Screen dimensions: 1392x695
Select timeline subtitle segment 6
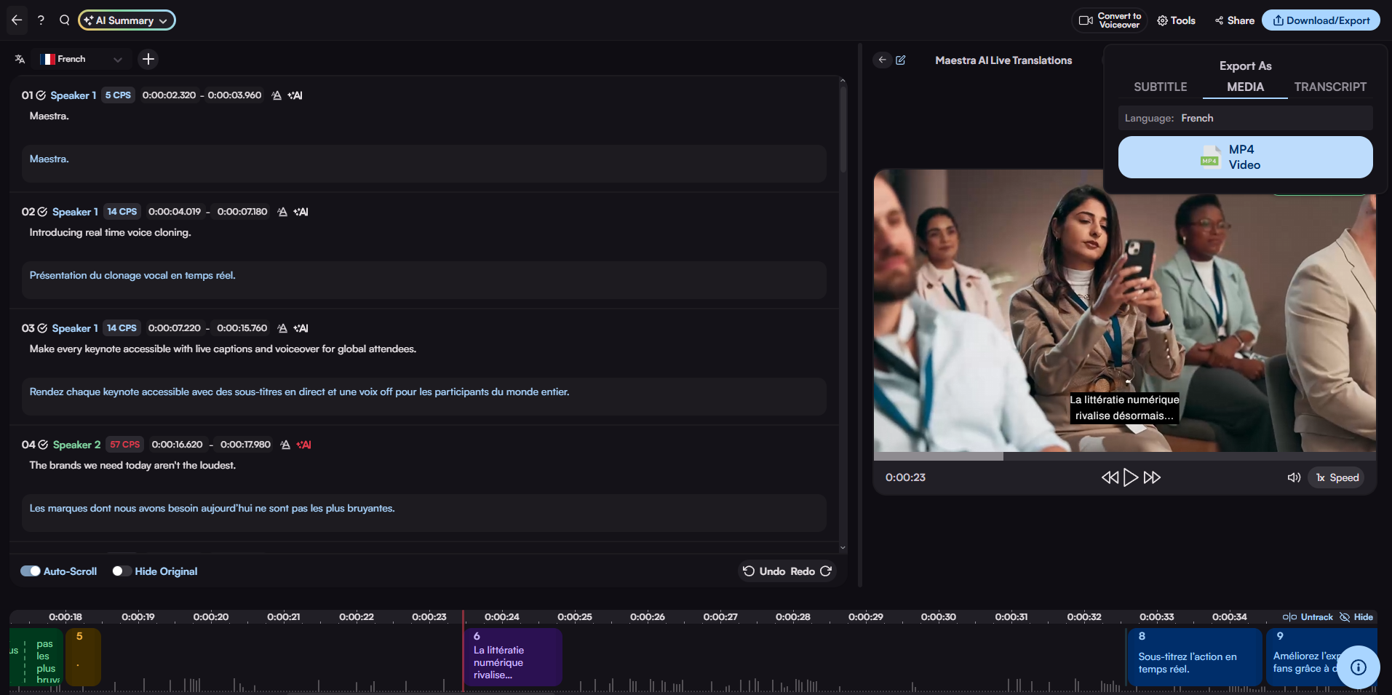512,657
